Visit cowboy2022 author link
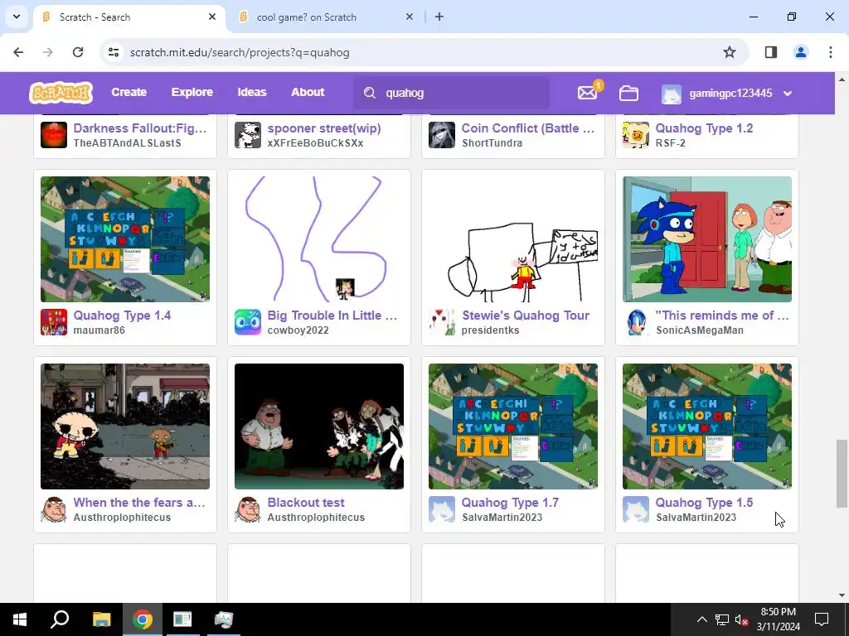 click(x=298, y=330)
